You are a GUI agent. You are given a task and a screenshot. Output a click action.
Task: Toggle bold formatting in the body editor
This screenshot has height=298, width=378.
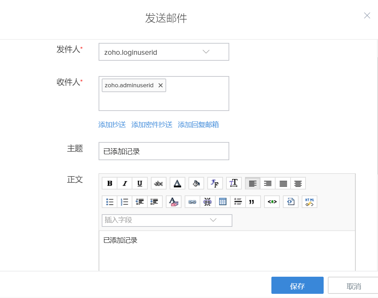109,183
